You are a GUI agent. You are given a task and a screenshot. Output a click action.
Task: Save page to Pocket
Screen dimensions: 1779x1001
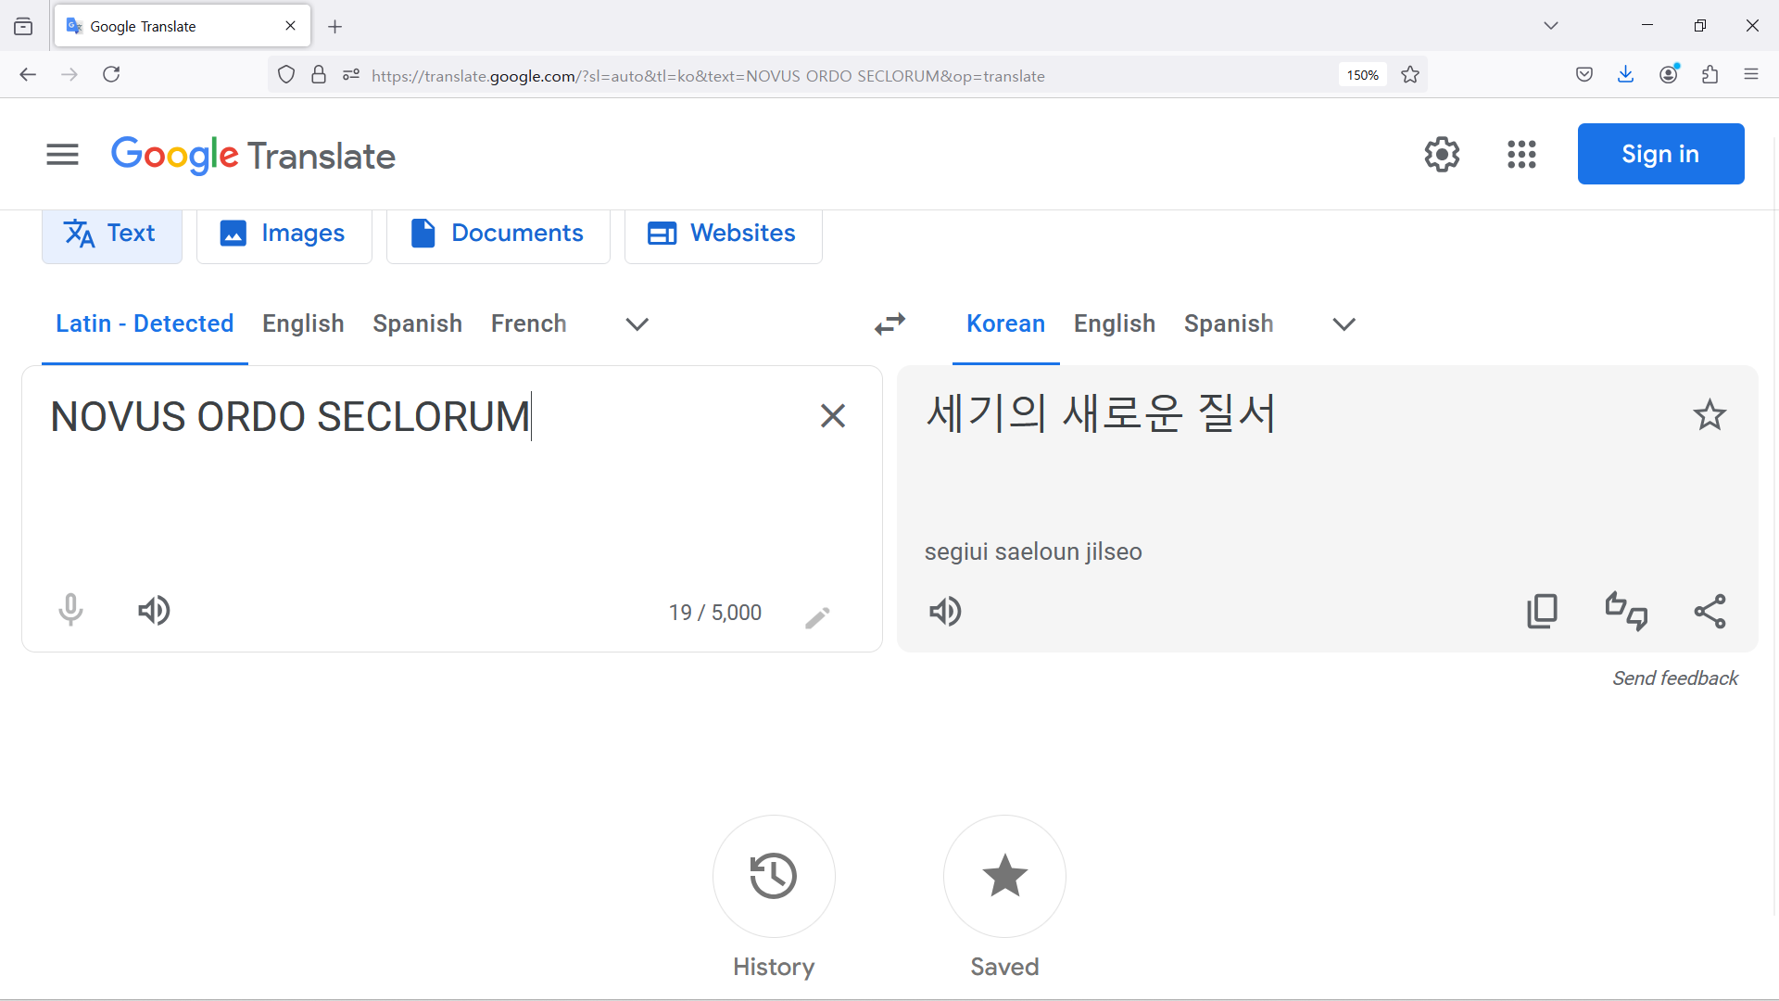point(1584,74)
